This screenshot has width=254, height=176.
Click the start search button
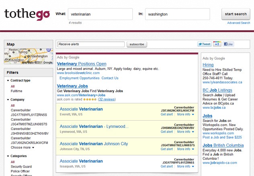pos(236,14)
